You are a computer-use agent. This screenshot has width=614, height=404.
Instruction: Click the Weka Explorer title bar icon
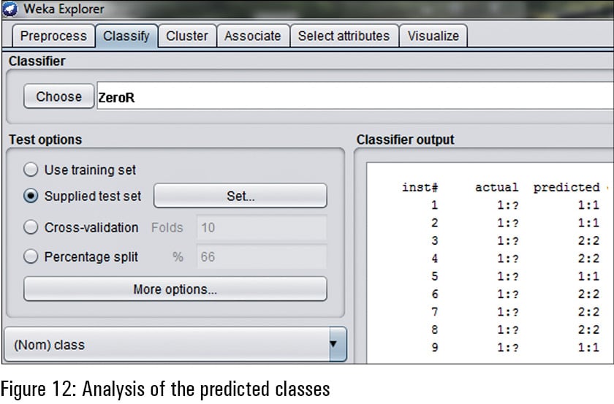click(x=9, y=9)
